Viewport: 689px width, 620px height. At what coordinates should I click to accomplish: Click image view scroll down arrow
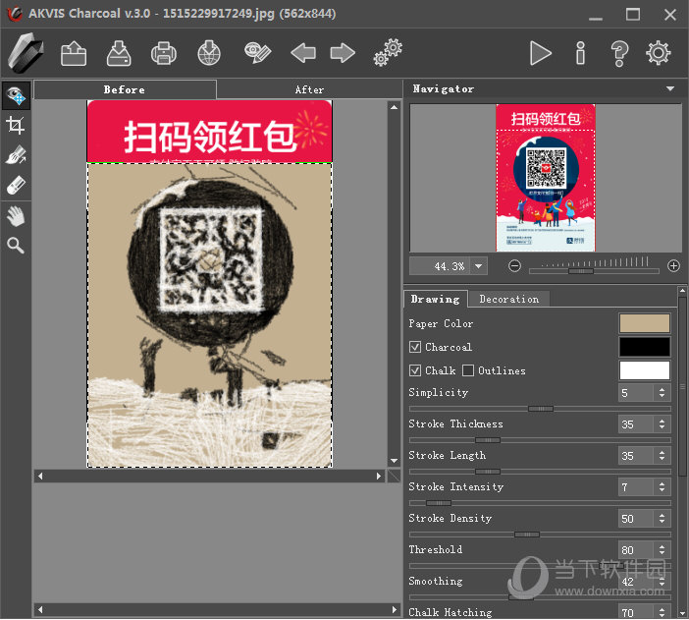(x=395, y=461)
